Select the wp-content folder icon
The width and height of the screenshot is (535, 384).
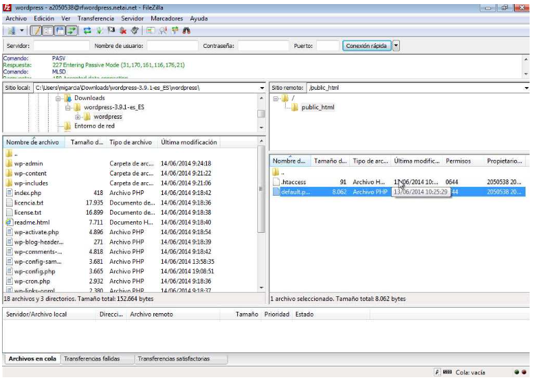[x=9, y=173]
